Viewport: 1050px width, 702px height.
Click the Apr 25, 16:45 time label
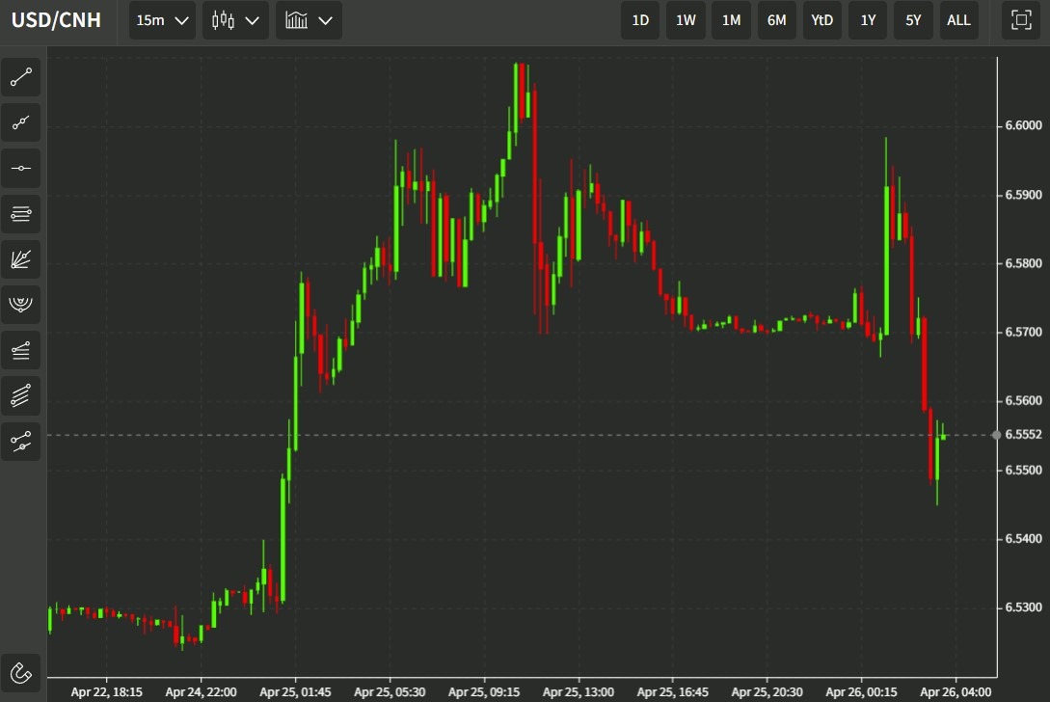coord(673,692)
